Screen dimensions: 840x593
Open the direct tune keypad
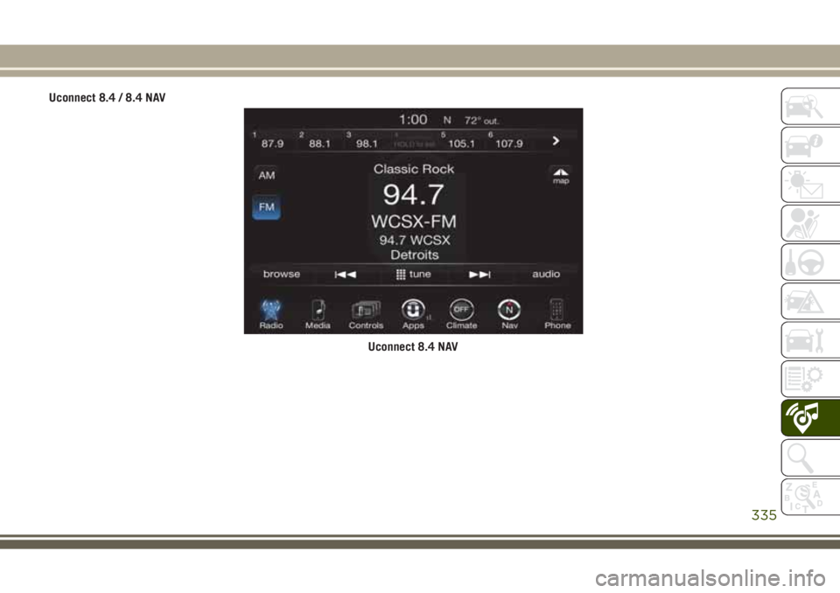point(413,275)
